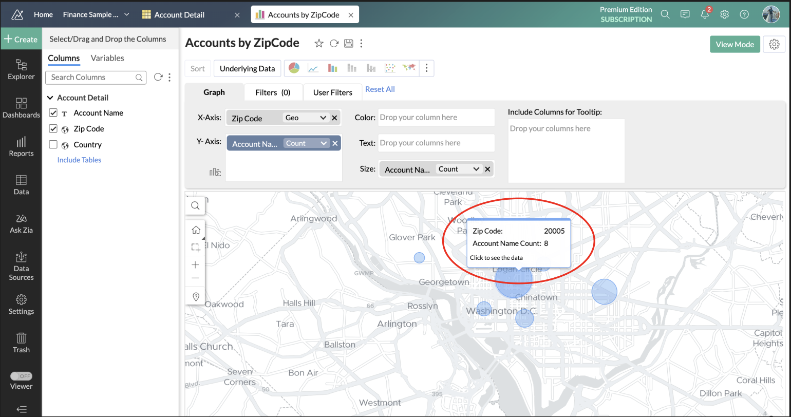Click the Search Columns input field
This screenshot has height=417, width=791.
96,77
